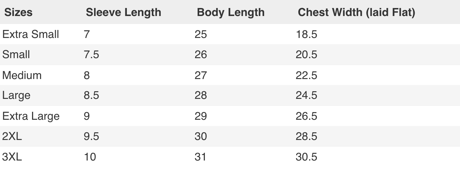
Task: Click sleeve length value 7.5
Action: click(x=91, y=55)
